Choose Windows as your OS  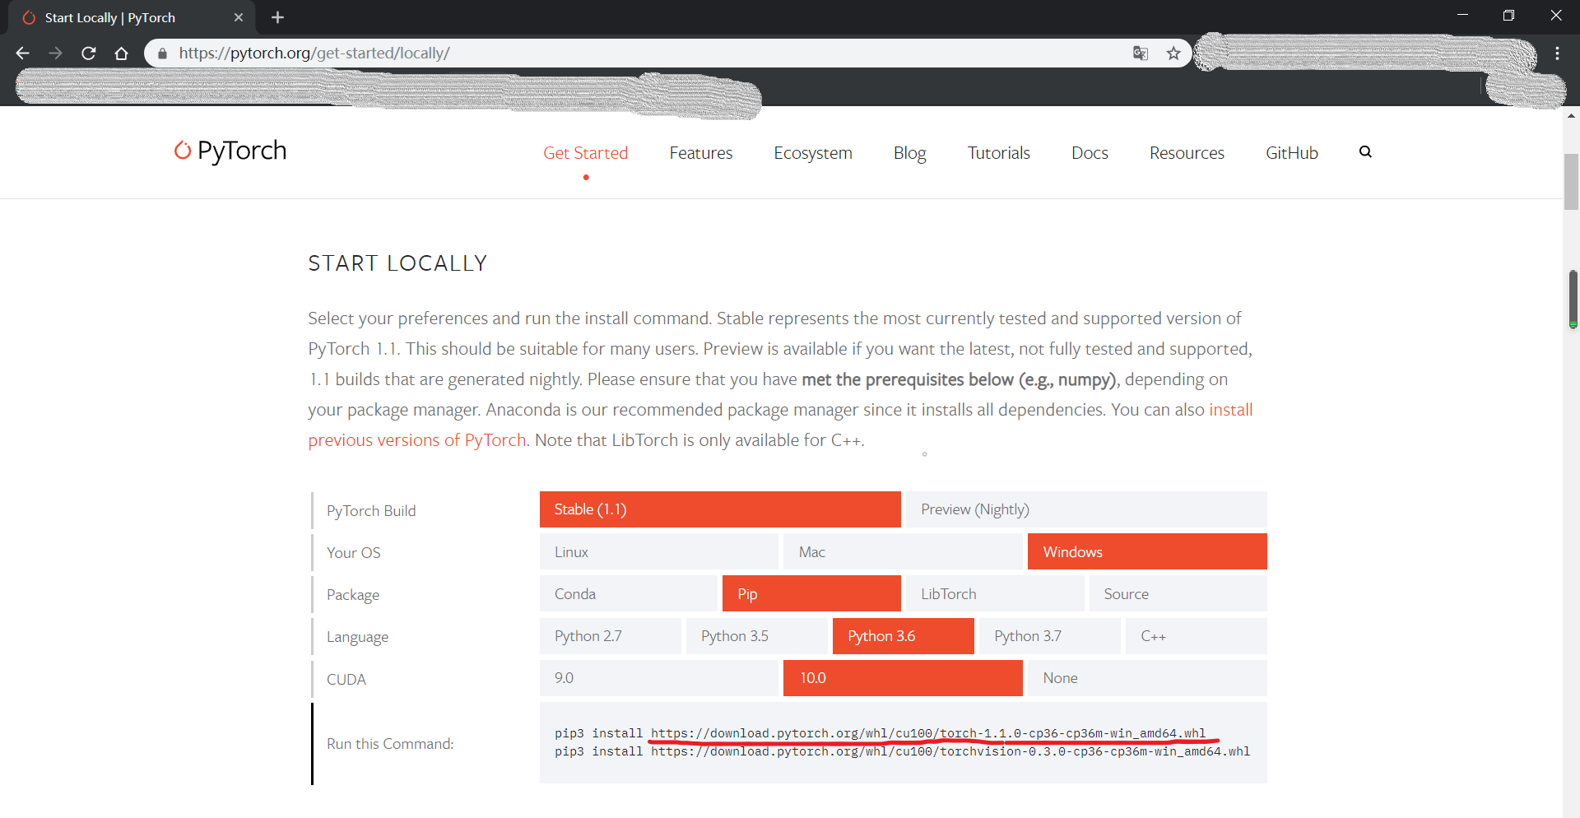click(x=1147, y=551)
